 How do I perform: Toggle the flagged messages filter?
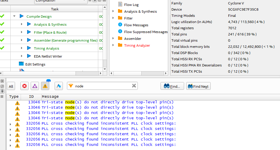tap(59, 86)
